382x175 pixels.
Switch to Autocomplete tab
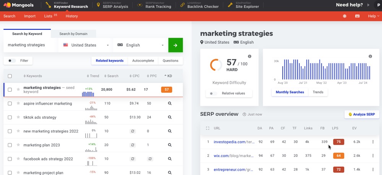click(143, 61)
